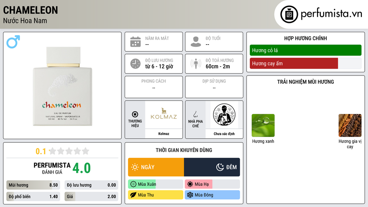This screenshot has width=368, height=207.
Task: Click the Mùa Đông season bar
Action: point(212,195)
